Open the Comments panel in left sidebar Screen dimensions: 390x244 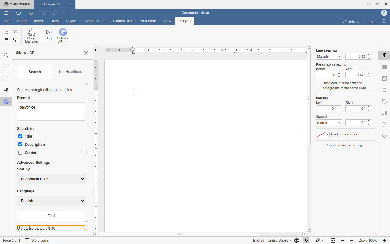(6, 67)
